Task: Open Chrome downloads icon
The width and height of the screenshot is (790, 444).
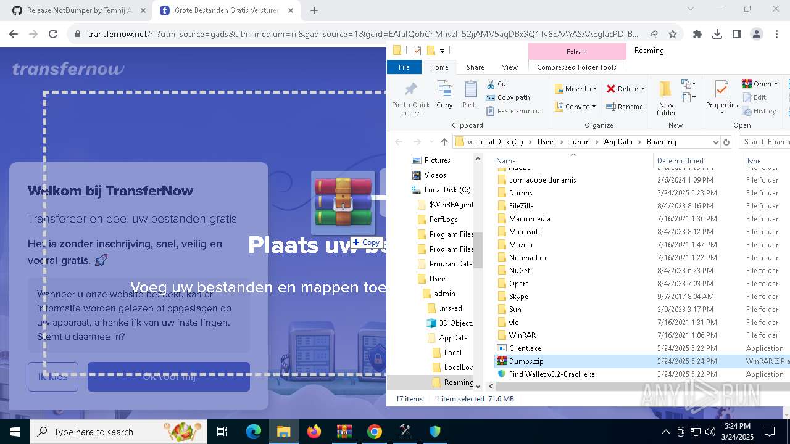Action: (717, 35)
